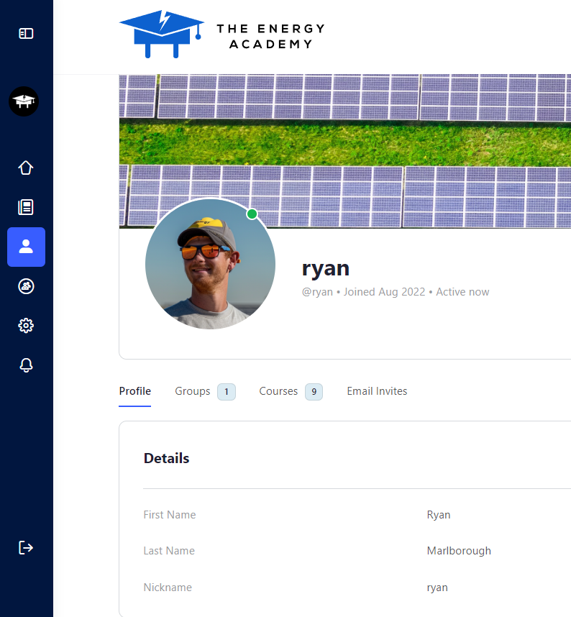Click the Courses count badge showing 9

click(314, 392)
